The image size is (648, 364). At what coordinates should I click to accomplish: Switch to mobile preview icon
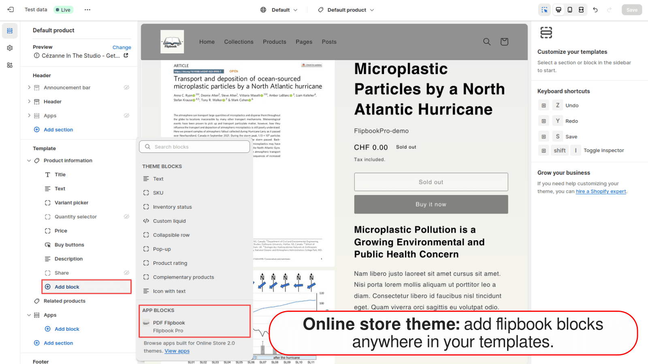click(570, 10)
